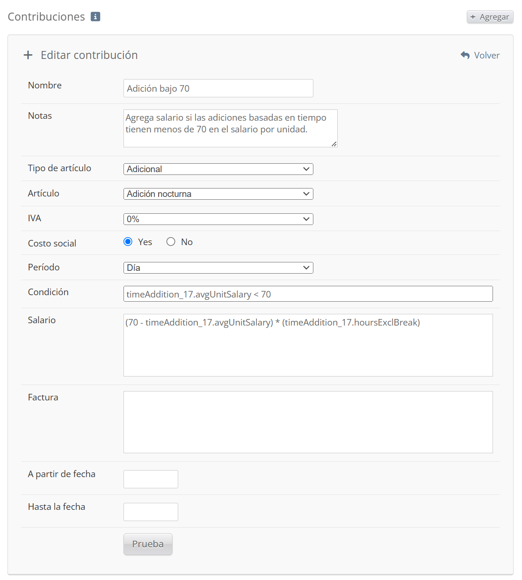
Task: Go back using the Volver link
Action: tap(486, 55)
